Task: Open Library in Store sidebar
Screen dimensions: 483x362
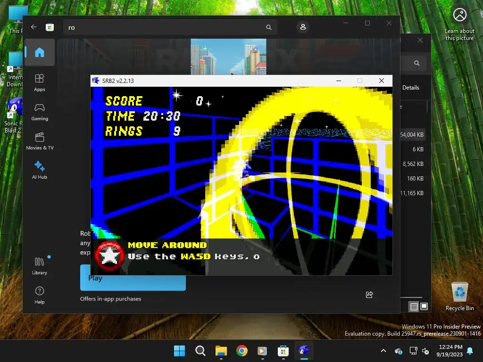Action: click(40, 266)
